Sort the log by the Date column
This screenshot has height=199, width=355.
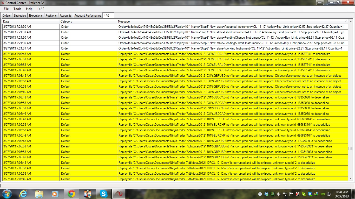pos(31,22)
